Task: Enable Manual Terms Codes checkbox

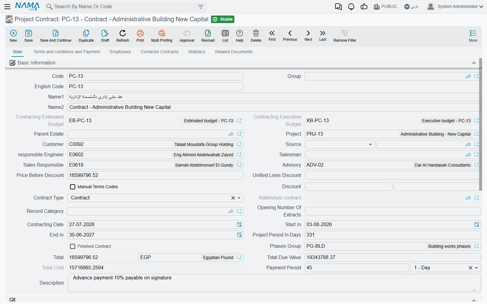Action: pyautogui.click(x=72, y=187)
